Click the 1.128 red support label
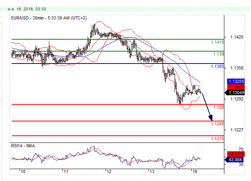The image size is (251, 181). 218,108
